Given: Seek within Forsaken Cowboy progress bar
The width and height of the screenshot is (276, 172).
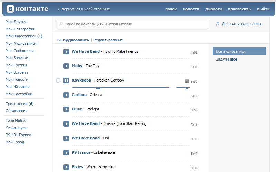Looking at the screenshot, I should (x=121, y=87).
